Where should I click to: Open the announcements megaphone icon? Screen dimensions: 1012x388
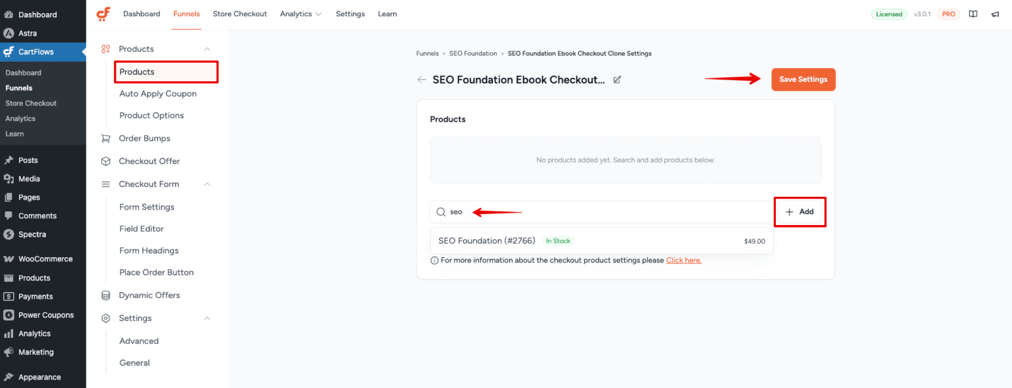coord(995,14)
